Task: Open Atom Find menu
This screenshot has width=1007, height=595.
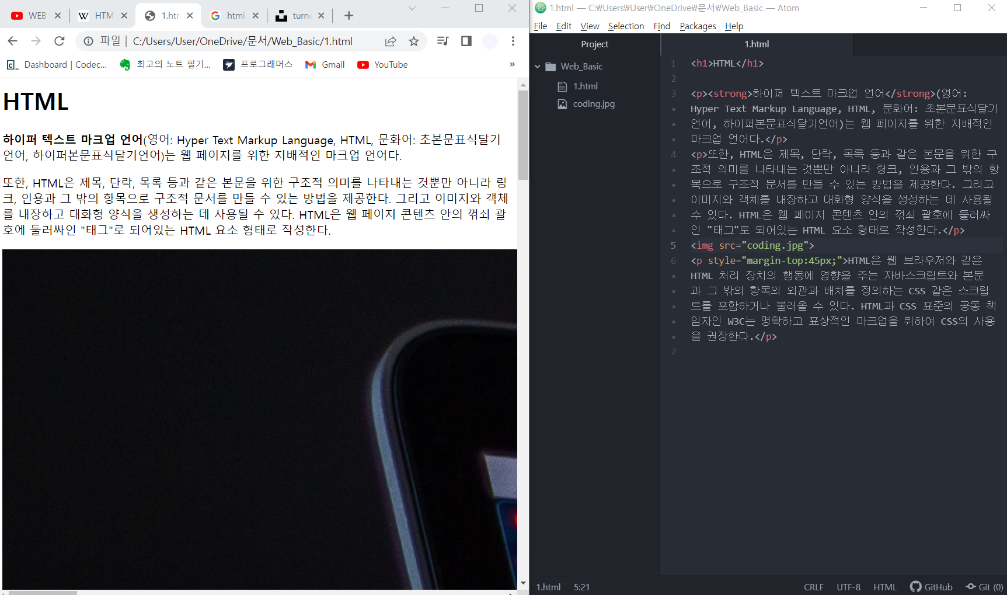Action: pyautogui.click(x=661, y=26)
